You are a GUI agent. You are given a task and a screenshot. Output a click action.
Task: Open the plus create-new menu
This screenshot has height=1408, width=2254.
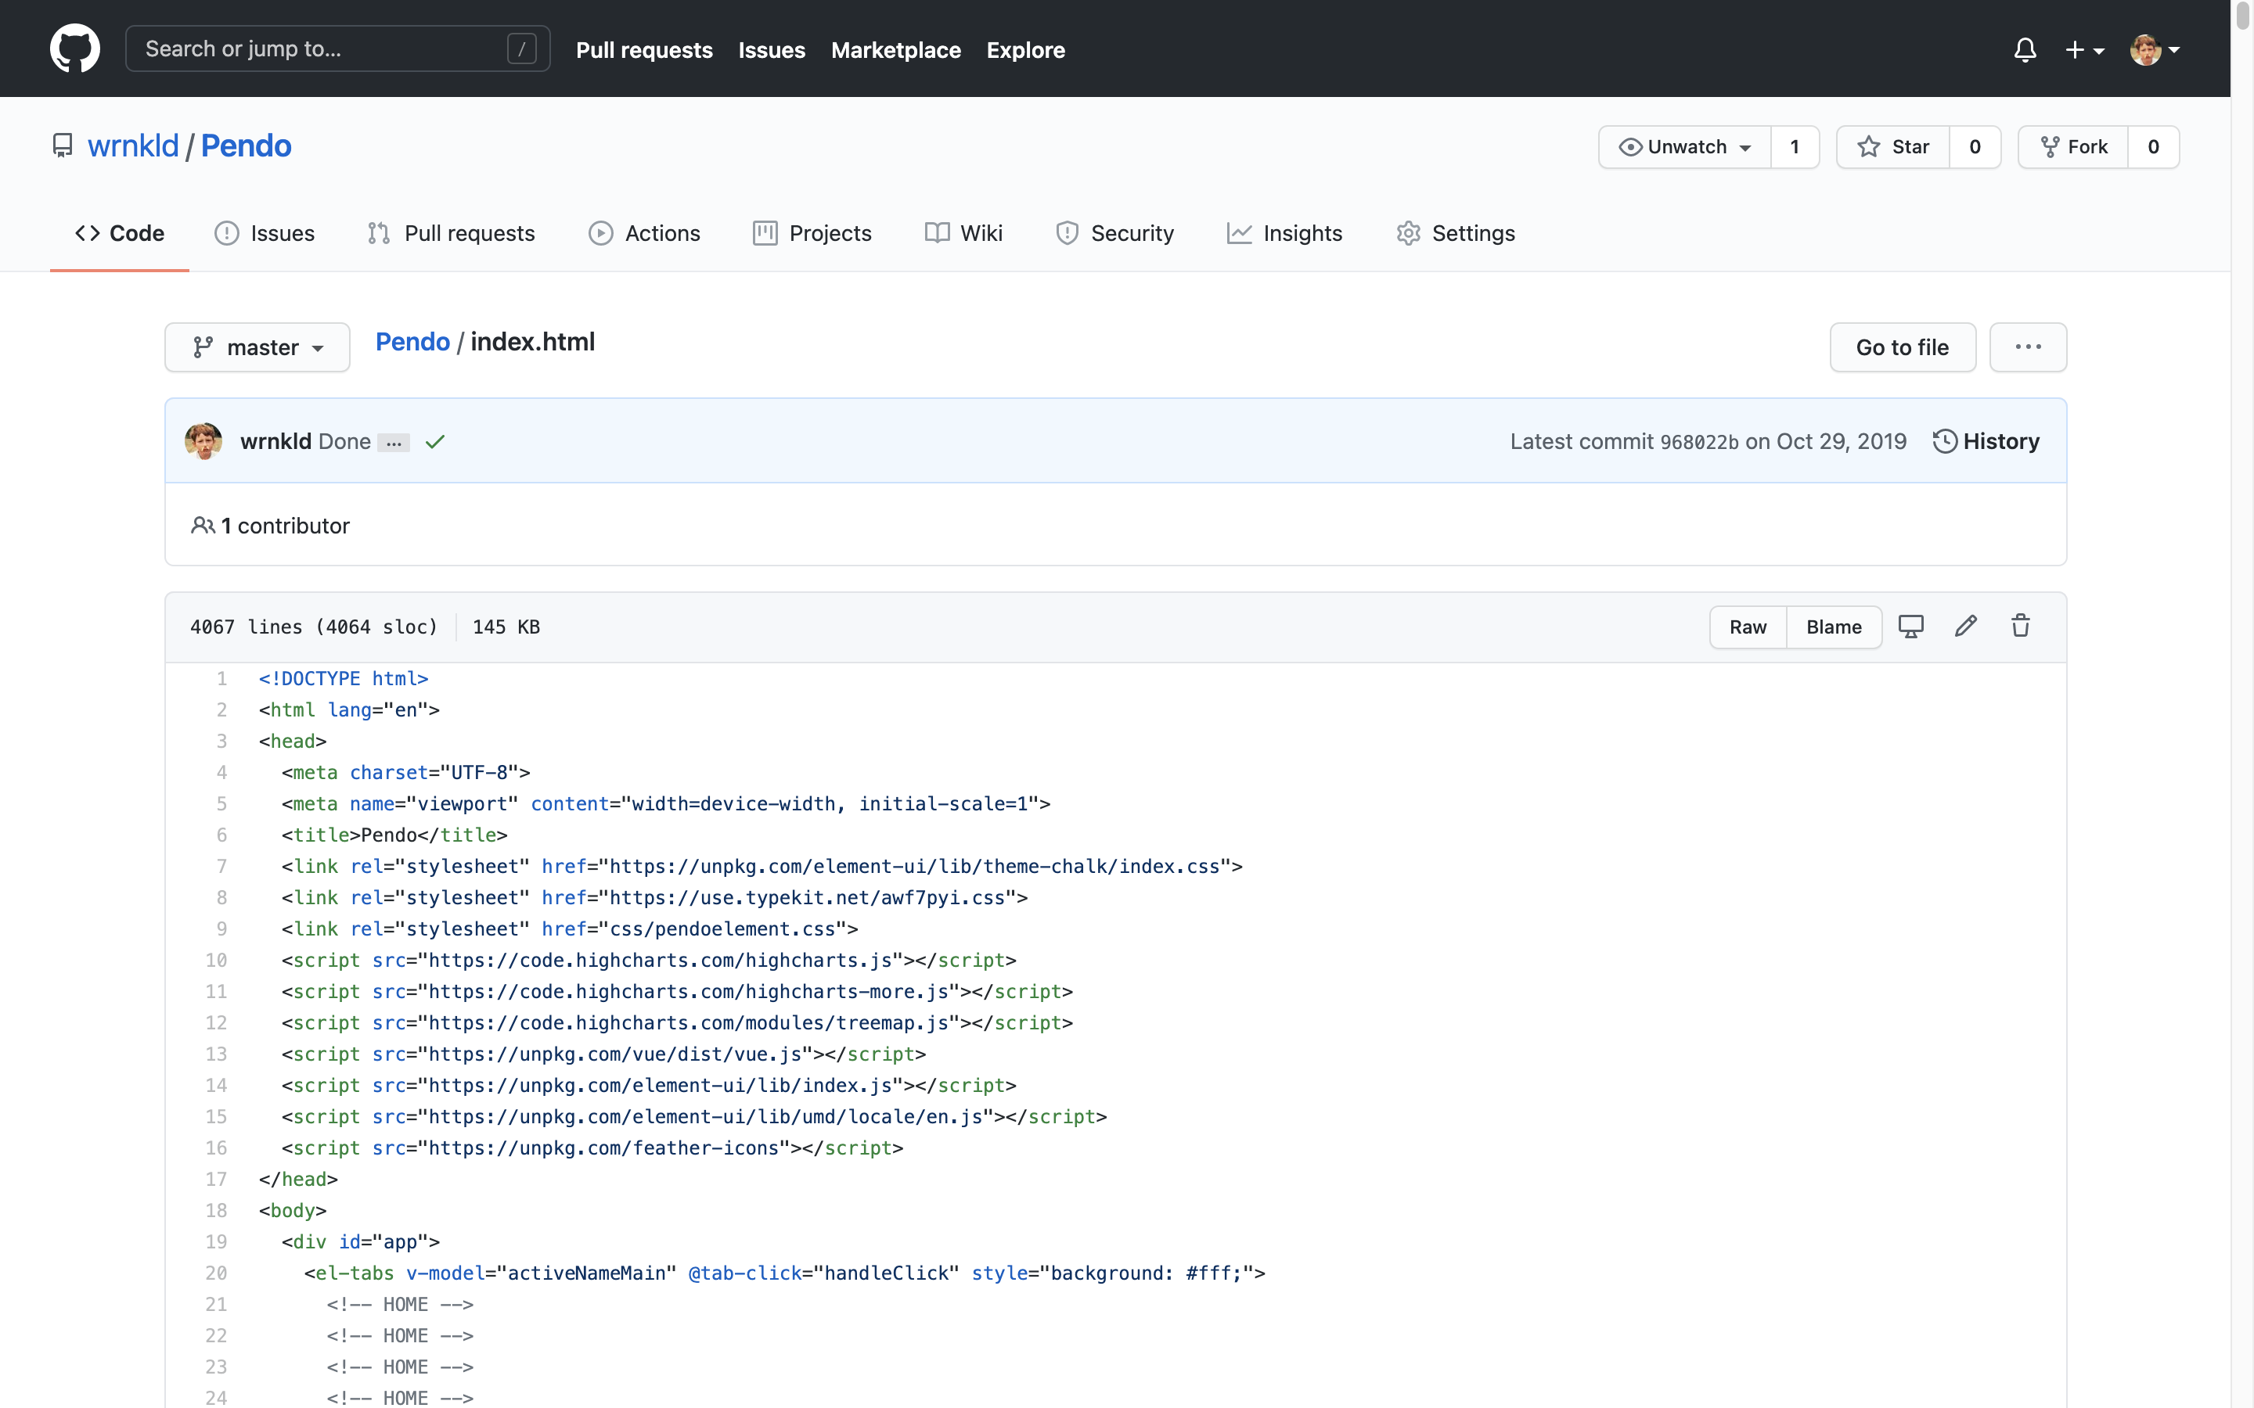pyautogui.click(x=2084, y=50)
